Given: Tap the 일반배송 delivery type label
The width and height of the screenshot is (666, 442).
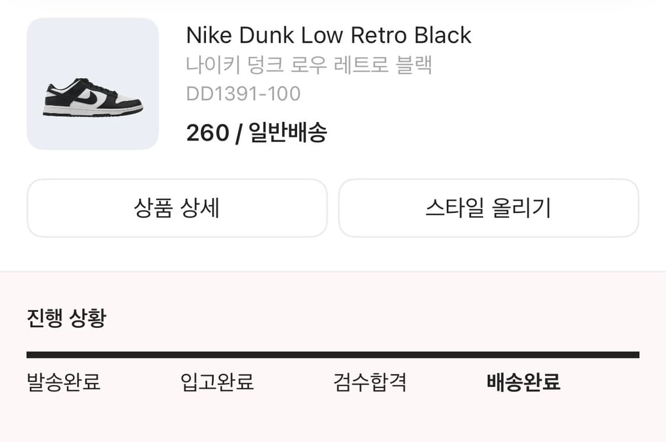Looking at the screenshot, I should point(288,133).
